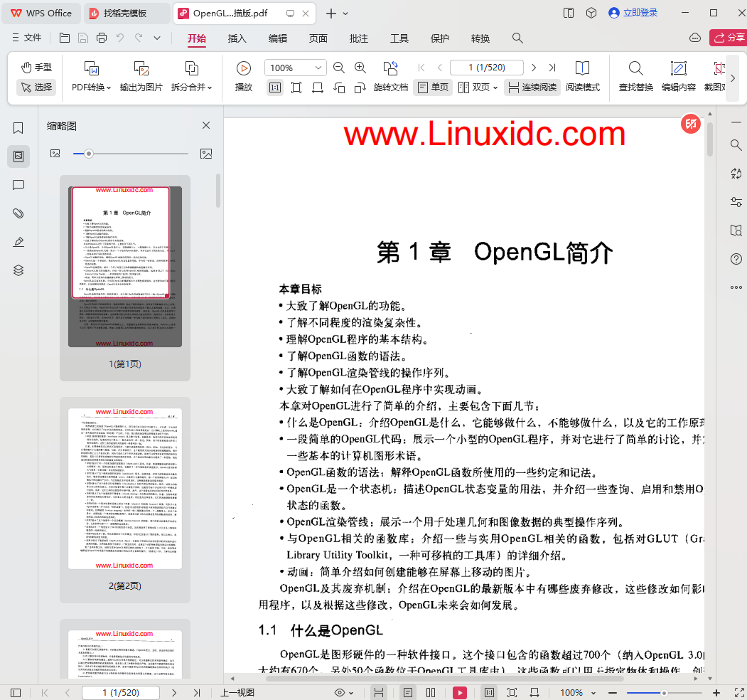Switch to the 插入 tab
This screenshot has height=700, width=747.
237,38
